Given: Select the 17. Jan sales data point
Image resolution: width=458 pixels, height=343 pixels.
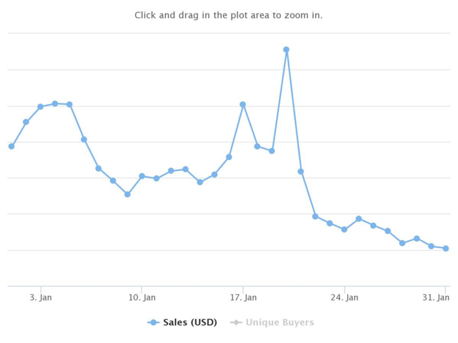Looking at the screenshot, I should pyautogui.click(x=242, y=104).
